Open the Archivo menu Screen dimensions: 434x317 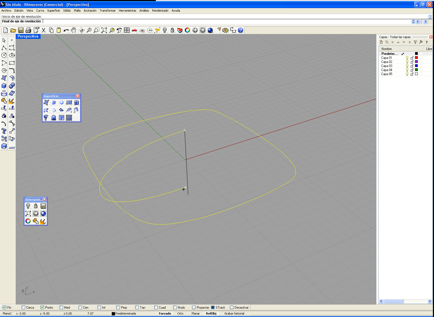pyautogui.click(x=6, y=11)
